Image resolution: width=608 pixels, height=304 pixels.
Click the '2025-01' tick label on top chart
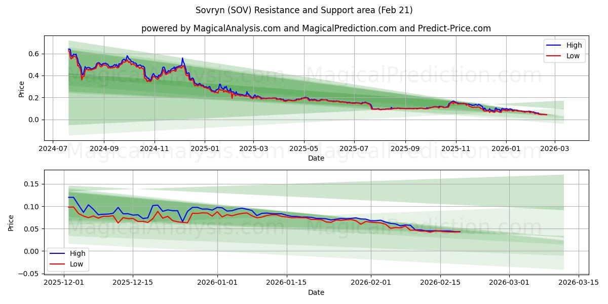[x=205, y=149]
